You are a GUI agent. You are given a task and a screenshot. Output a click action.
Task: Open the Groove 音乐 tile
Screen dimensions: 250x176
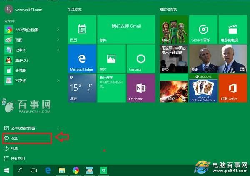point(203,29)
